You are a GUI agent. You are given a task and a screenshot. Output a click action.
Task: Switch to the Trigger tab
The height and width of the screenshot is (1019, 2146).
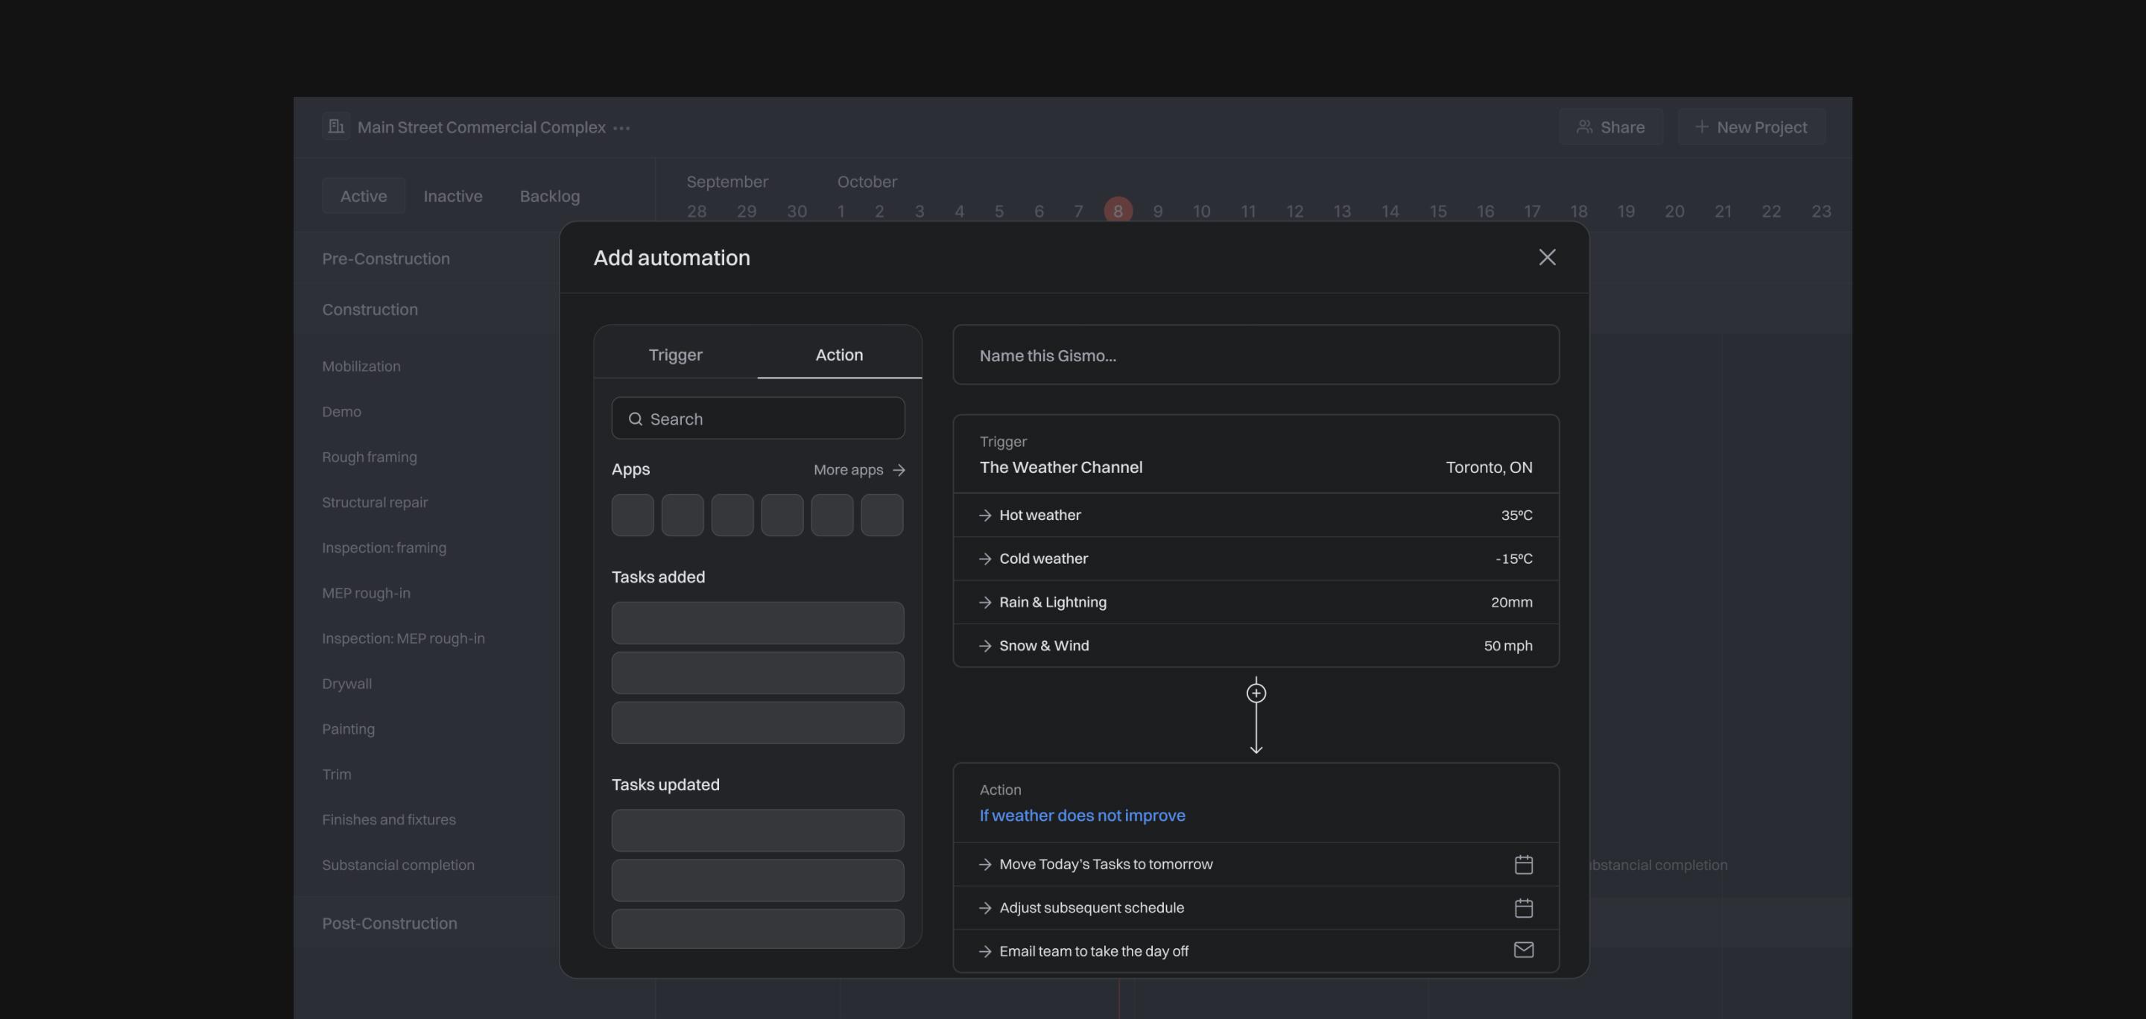675,355
